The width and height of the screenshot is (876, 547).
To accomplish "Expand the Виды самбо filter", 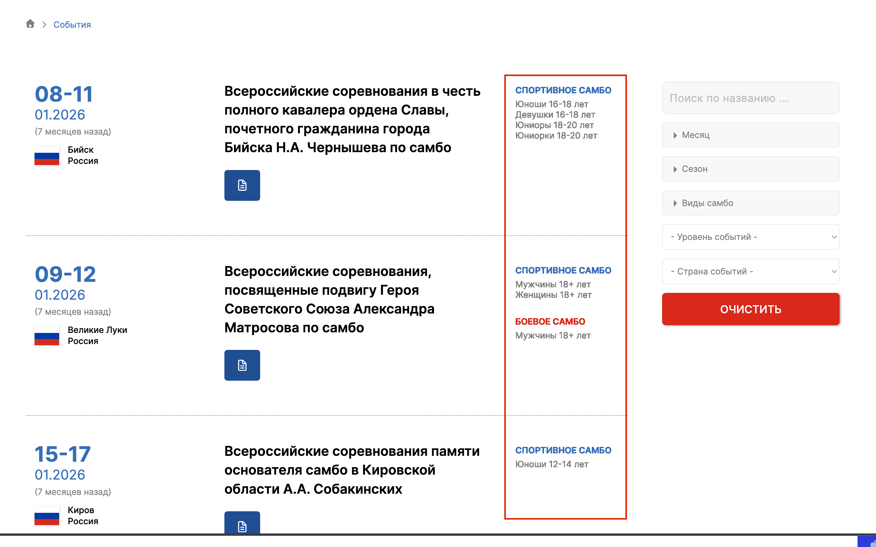I will [750, 203].
